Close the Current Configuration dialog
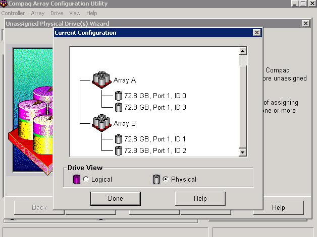The image size is (317, 237). pyautogui.click(x=256, y=32)
